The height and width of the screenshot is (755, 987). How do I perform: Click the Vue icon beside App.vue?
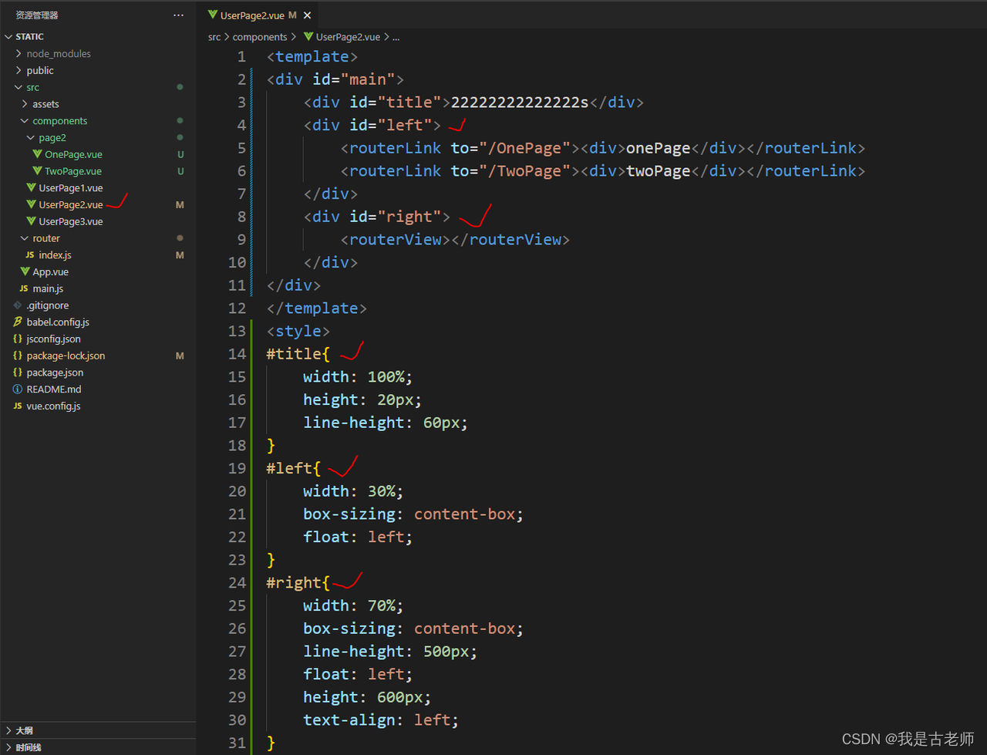pyautogui.click(x=25, y=272)
